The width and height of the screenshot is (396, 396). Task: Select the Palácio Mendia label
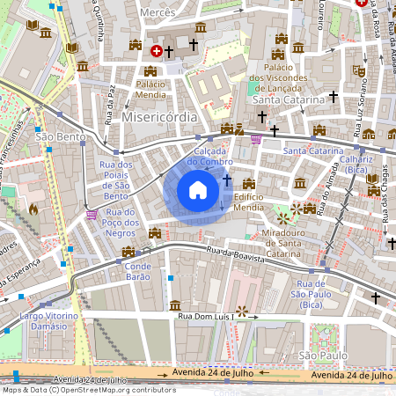point(150,90)
